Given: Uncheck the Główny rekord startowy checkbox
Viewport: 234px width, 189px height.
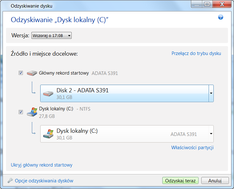Looking at the screenshot, I should pos(21,73).
